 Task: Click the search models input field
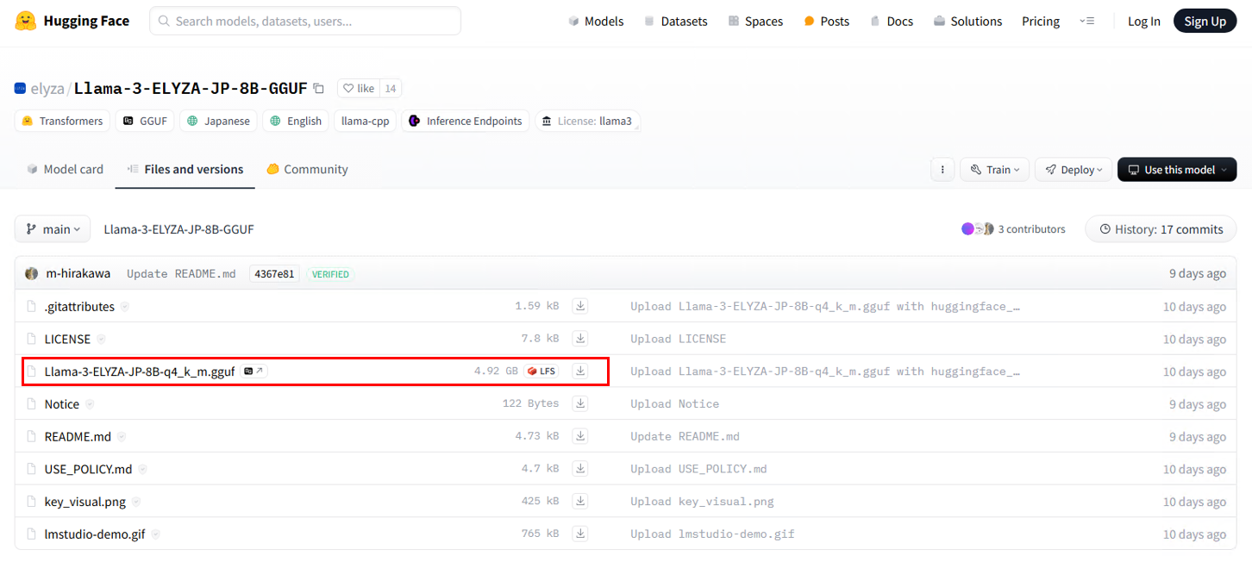(304, 19)
